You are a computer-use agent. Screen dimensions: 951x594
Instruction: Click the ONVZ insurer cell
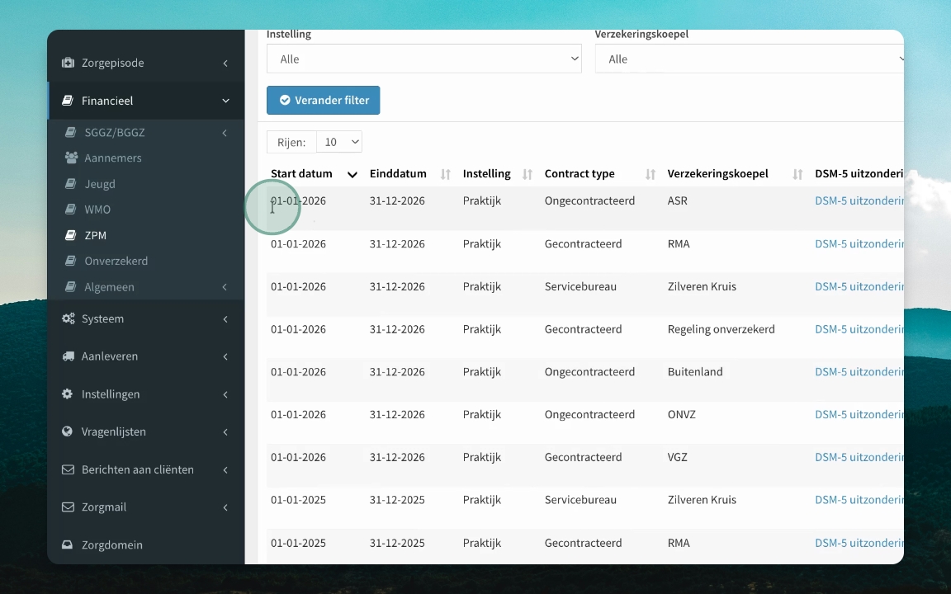[682, 415]
